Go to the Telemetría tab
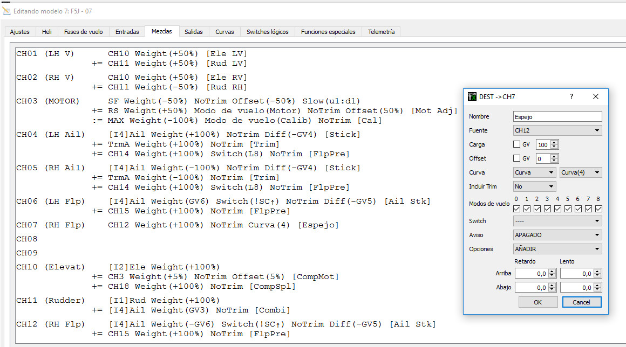626x347 pixels. (x=381, y=32)
